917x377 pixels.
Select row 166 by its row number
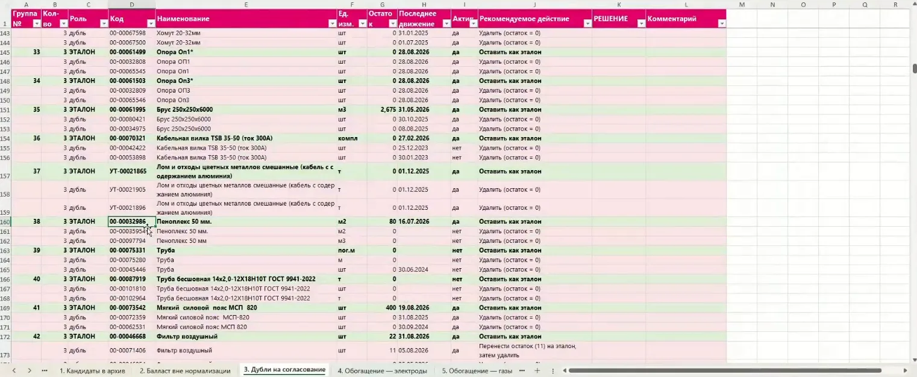[5, 279]
